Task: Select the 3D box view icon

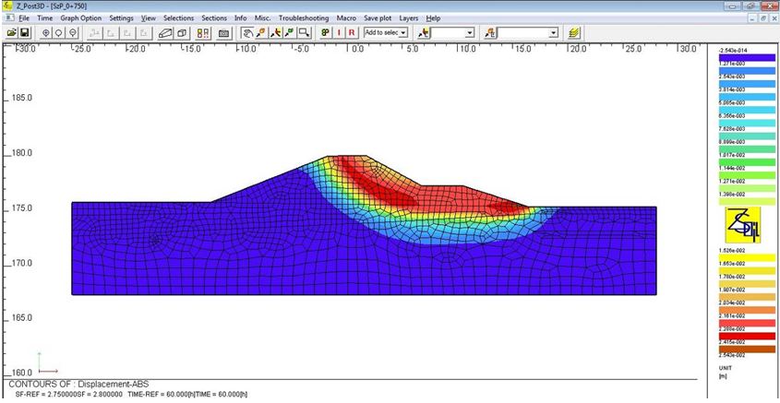Action: click(182, 32)
